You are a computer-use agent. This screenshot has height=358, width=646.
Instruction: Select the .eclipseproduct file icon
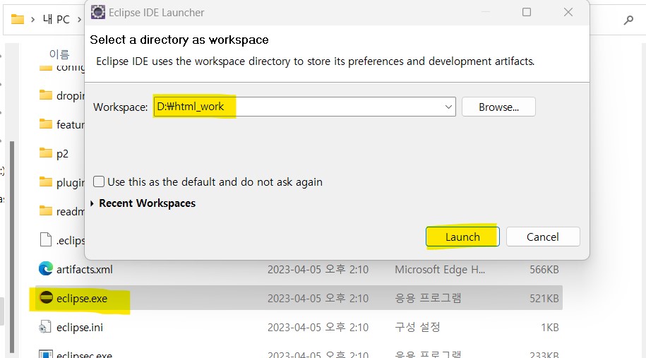pos(46,239)
